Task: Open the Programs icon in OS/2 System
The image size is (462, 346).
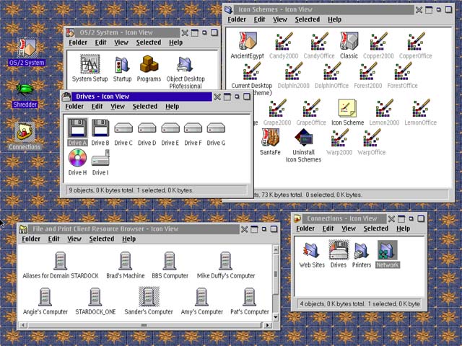Action: [x=149, y=64]
